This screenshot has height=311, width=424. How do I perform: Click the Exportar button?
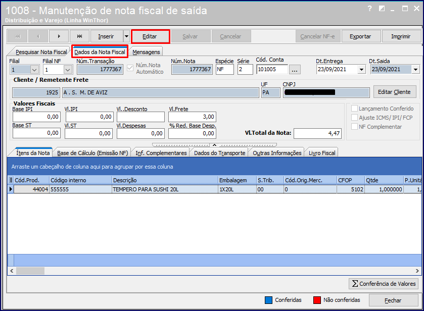pyautogui.click(x=360, y=36)
